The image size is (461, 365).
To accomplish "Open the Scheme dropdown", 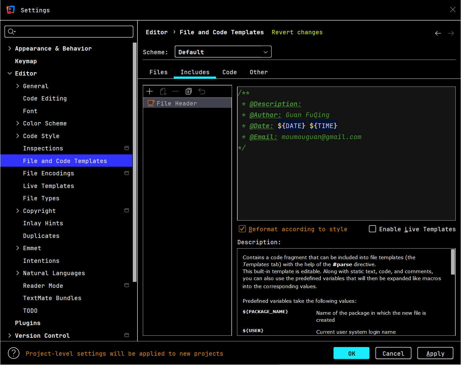I will pyautogui.click(x=223, y=52).
